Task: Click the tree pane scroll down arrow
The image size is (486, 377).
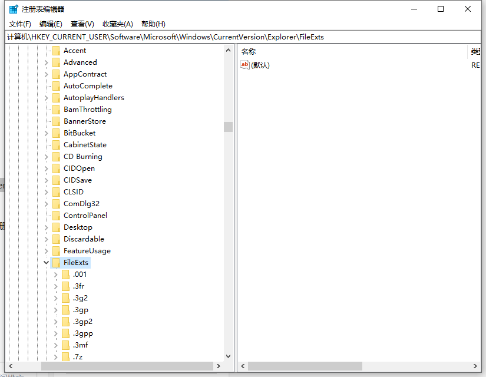Action: pyautogui.click(x=229, y=355)
